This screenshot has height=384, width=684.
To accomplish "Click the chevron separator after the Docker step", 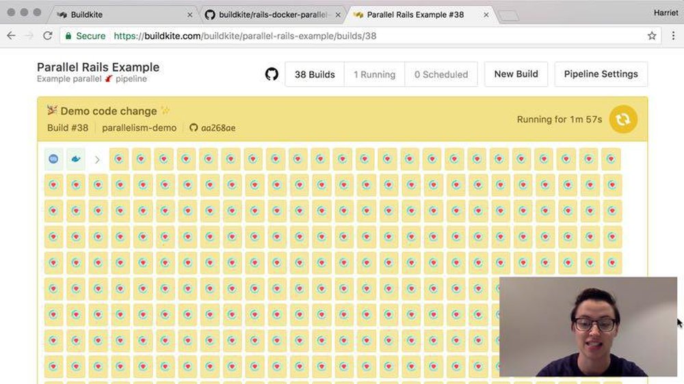I will 97,160.
